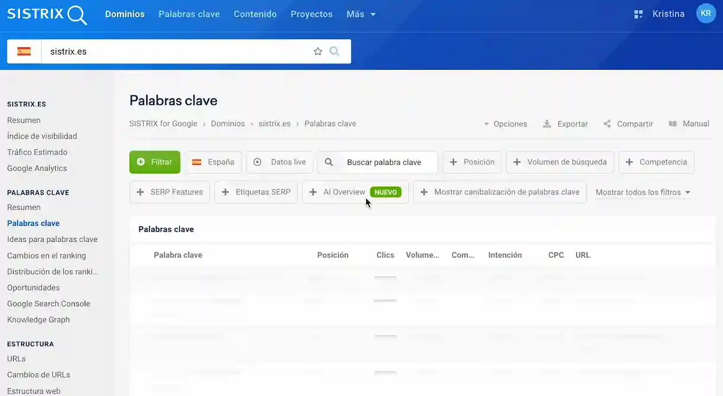This screenshot has height=396, width=723.
Task: Click the Spain flag in the domain bar
Action: tap(24, 51)
